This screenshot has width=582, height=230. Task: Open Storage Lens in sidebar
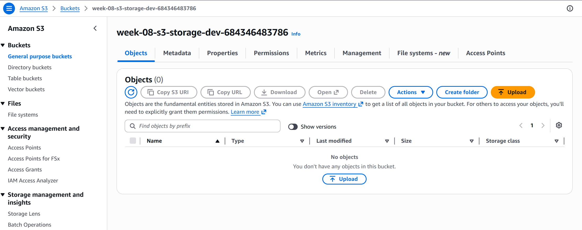coord(24,214)
